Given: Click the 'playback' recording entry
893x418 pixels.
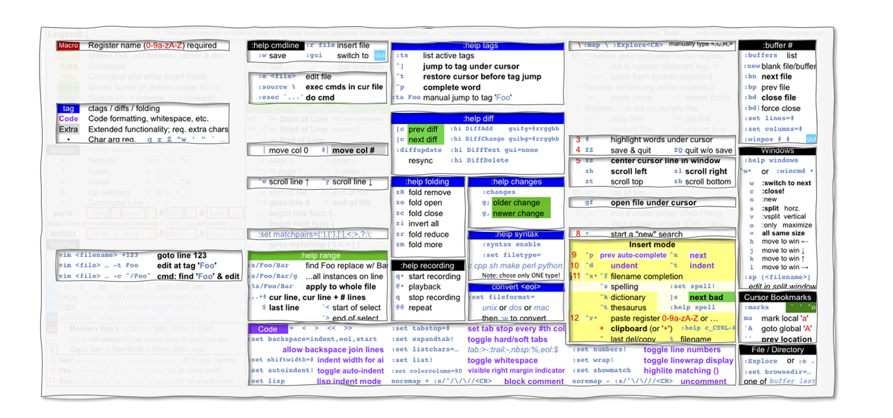Looking at the screenshot, I should [424, 287].
